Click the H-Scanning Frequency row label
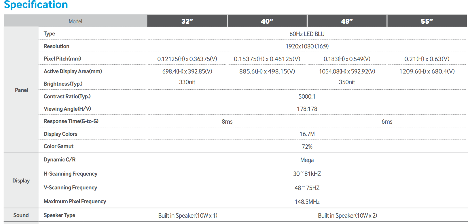The width and height of the screenshot is (470, 224). (71, 174)
